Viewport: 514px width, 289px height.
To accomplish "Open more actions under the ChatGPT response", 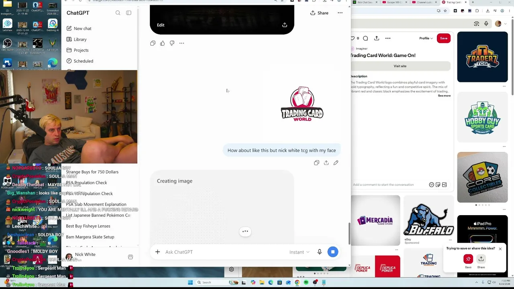I will point(182,43).
